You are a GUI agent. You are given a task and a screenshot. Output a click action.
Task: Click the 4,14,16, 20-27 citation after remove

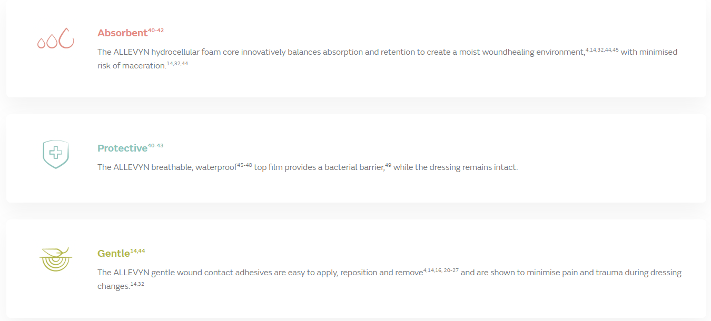(x=441, y=270)
